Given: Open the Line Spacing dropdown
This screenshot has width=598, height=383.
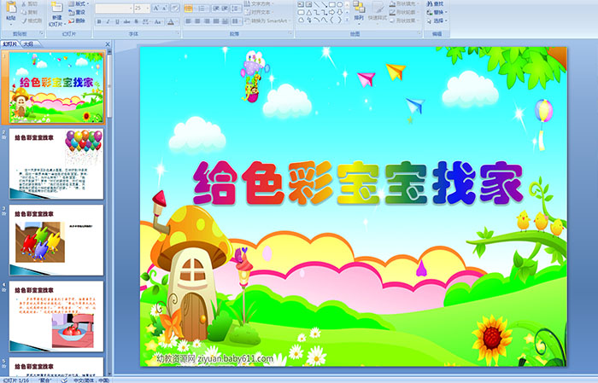Looking at the screenshot, I should [x=236, y=9].
